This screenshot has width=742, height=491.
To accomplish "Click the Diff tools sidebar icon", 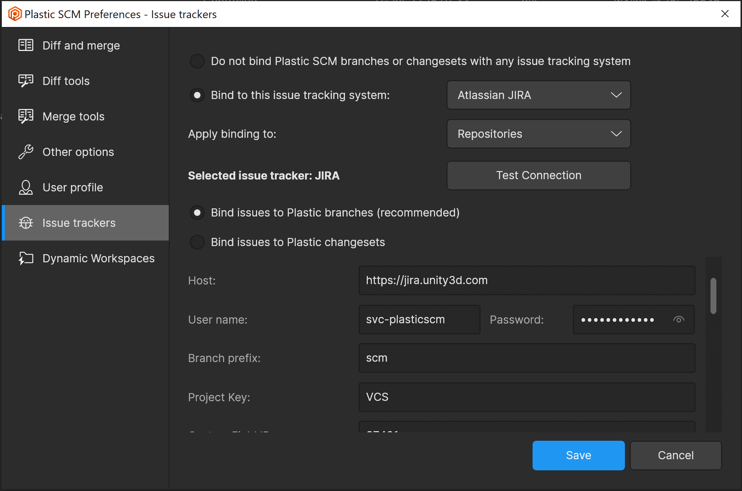I will [26, 81].
